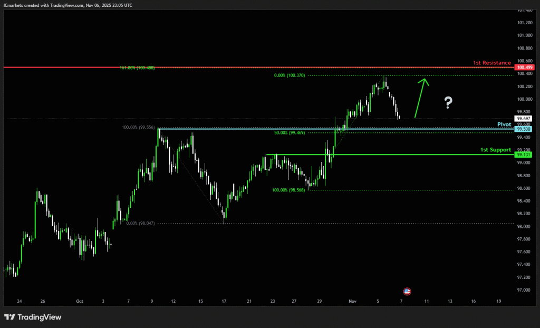
Task: Click the 0.00% (100.370) Fibonacci level label
Action: [290, 76]
